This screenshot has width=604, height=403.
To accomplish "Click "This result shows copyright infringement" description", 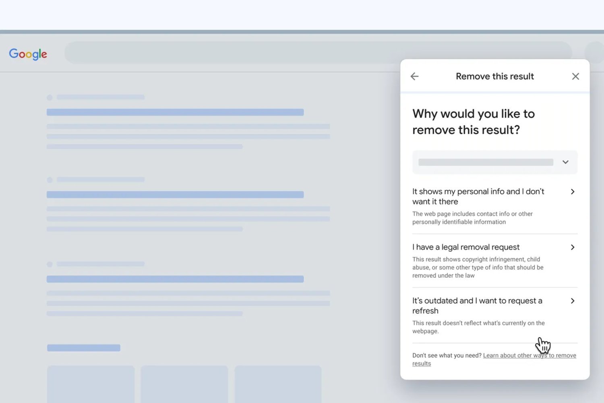I will pyautogui.click(x=478, y=267).
